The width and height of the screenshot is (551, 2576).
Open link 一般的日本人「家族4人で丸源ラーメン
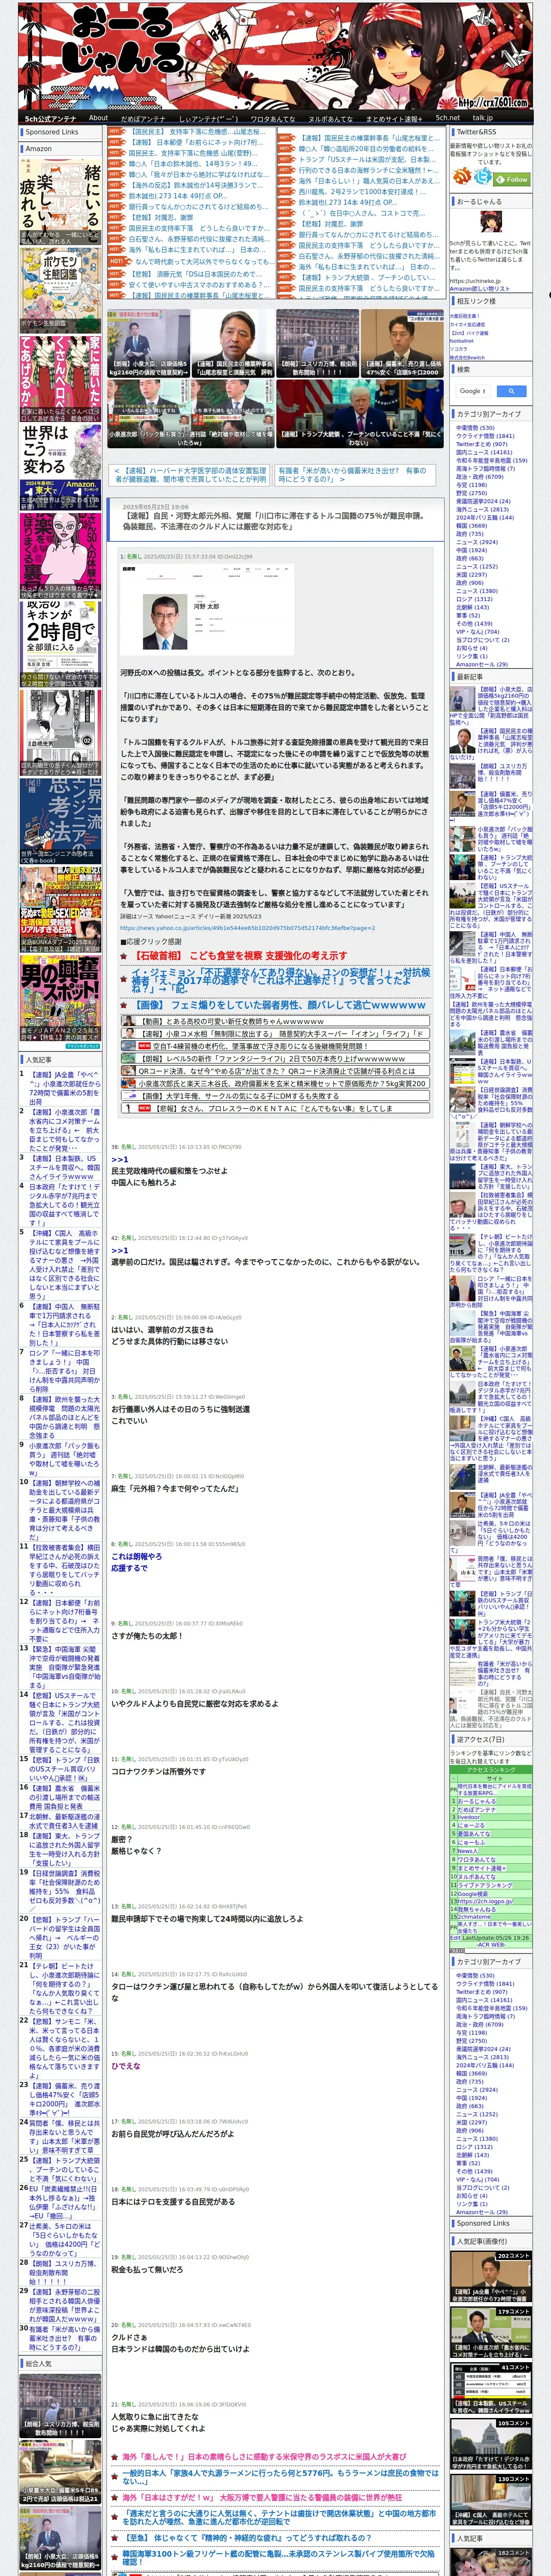(280, 2476)
